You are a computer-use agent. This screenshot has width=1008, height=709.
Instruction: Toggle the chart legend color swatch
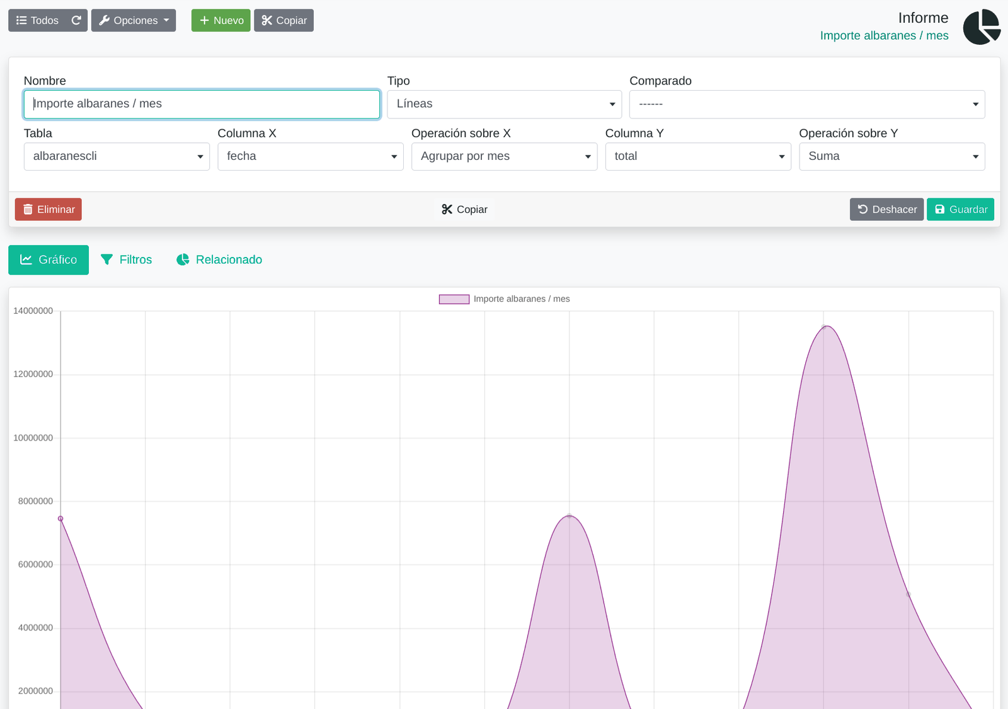[x=454, y=299]
